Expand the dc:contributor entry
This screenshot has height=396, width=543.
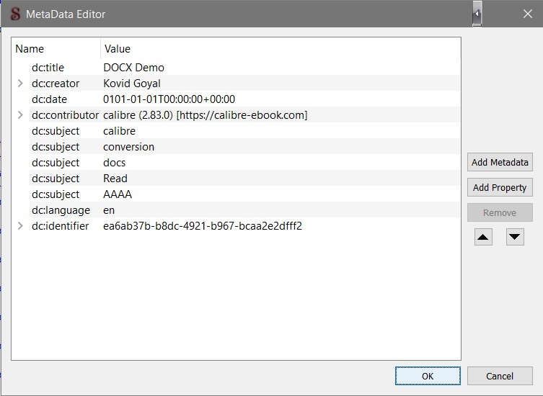click(x=20, y=115)
